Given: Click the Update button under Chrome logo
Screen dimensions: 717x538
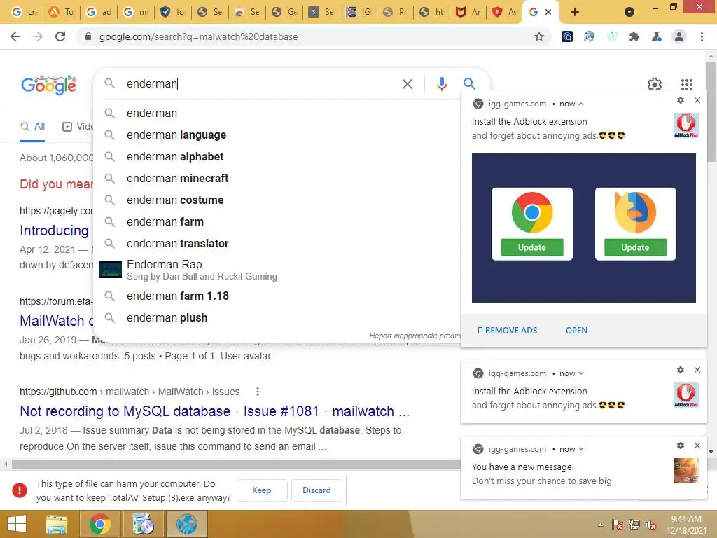Looking at the screenshot, I should point(532,247).
